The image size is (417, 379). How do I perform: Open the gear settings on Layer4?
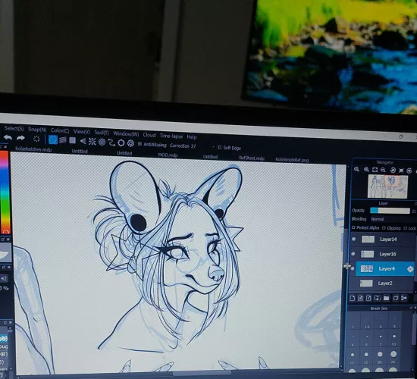[410, 269]
